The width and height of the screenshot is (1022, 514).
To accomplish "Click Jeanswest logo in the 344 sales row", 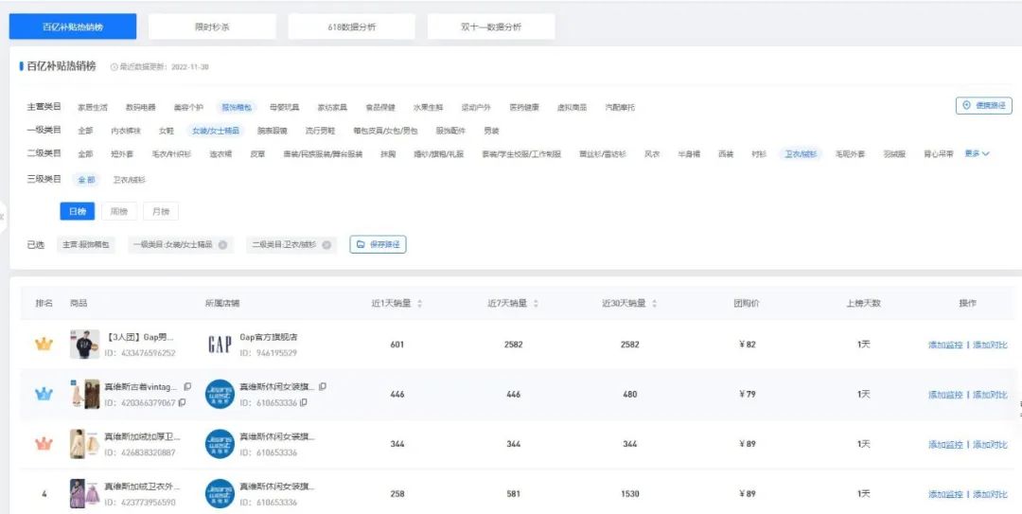I will 220,444.
